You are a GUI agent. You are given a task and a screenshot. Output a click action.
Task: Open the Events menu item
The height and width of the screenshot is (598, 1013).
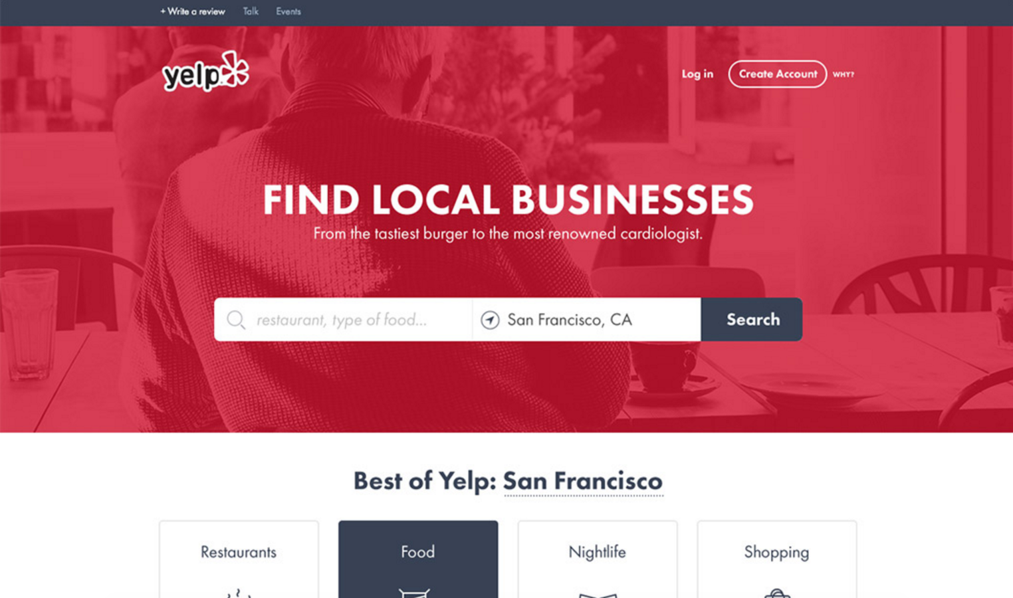288,11
